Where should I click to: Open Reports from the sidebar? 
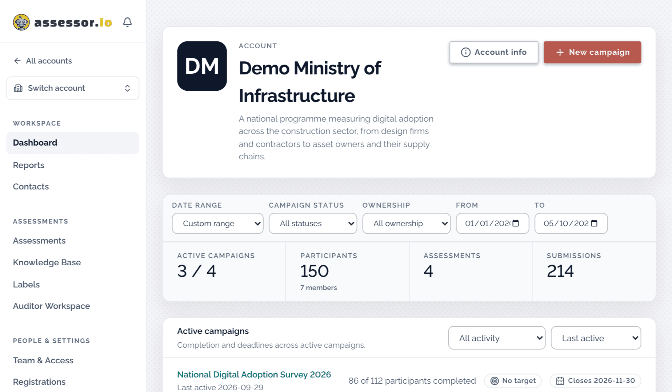point(29,165)
